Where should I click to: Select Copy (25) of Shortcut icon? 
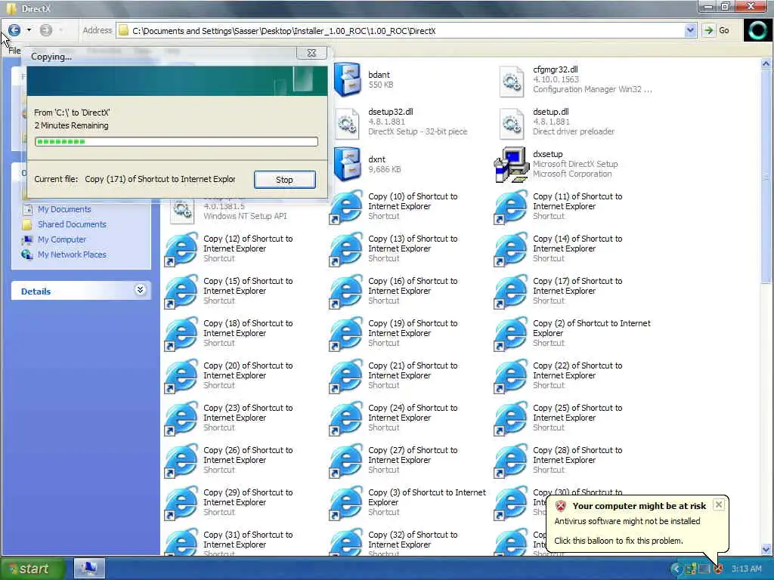pyautogui.click(x=511, y=418)
